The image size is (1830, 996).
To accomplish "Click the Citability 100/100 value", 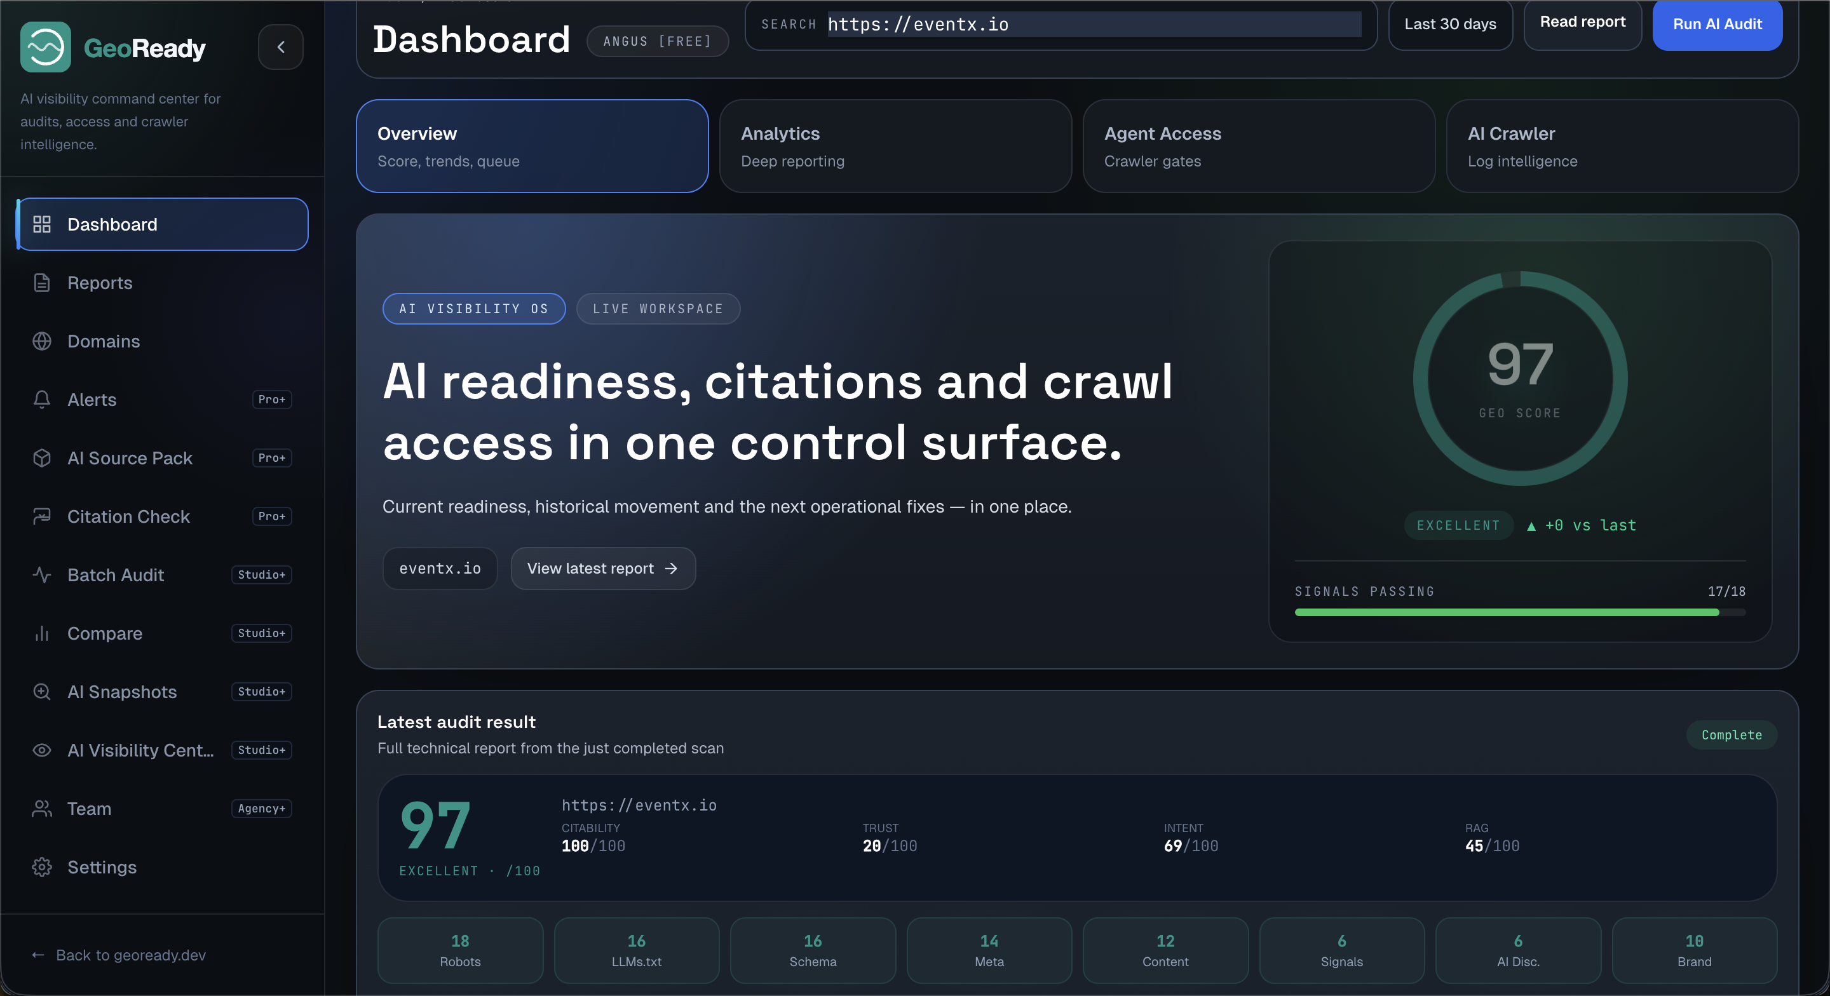I will pos(593,845).
